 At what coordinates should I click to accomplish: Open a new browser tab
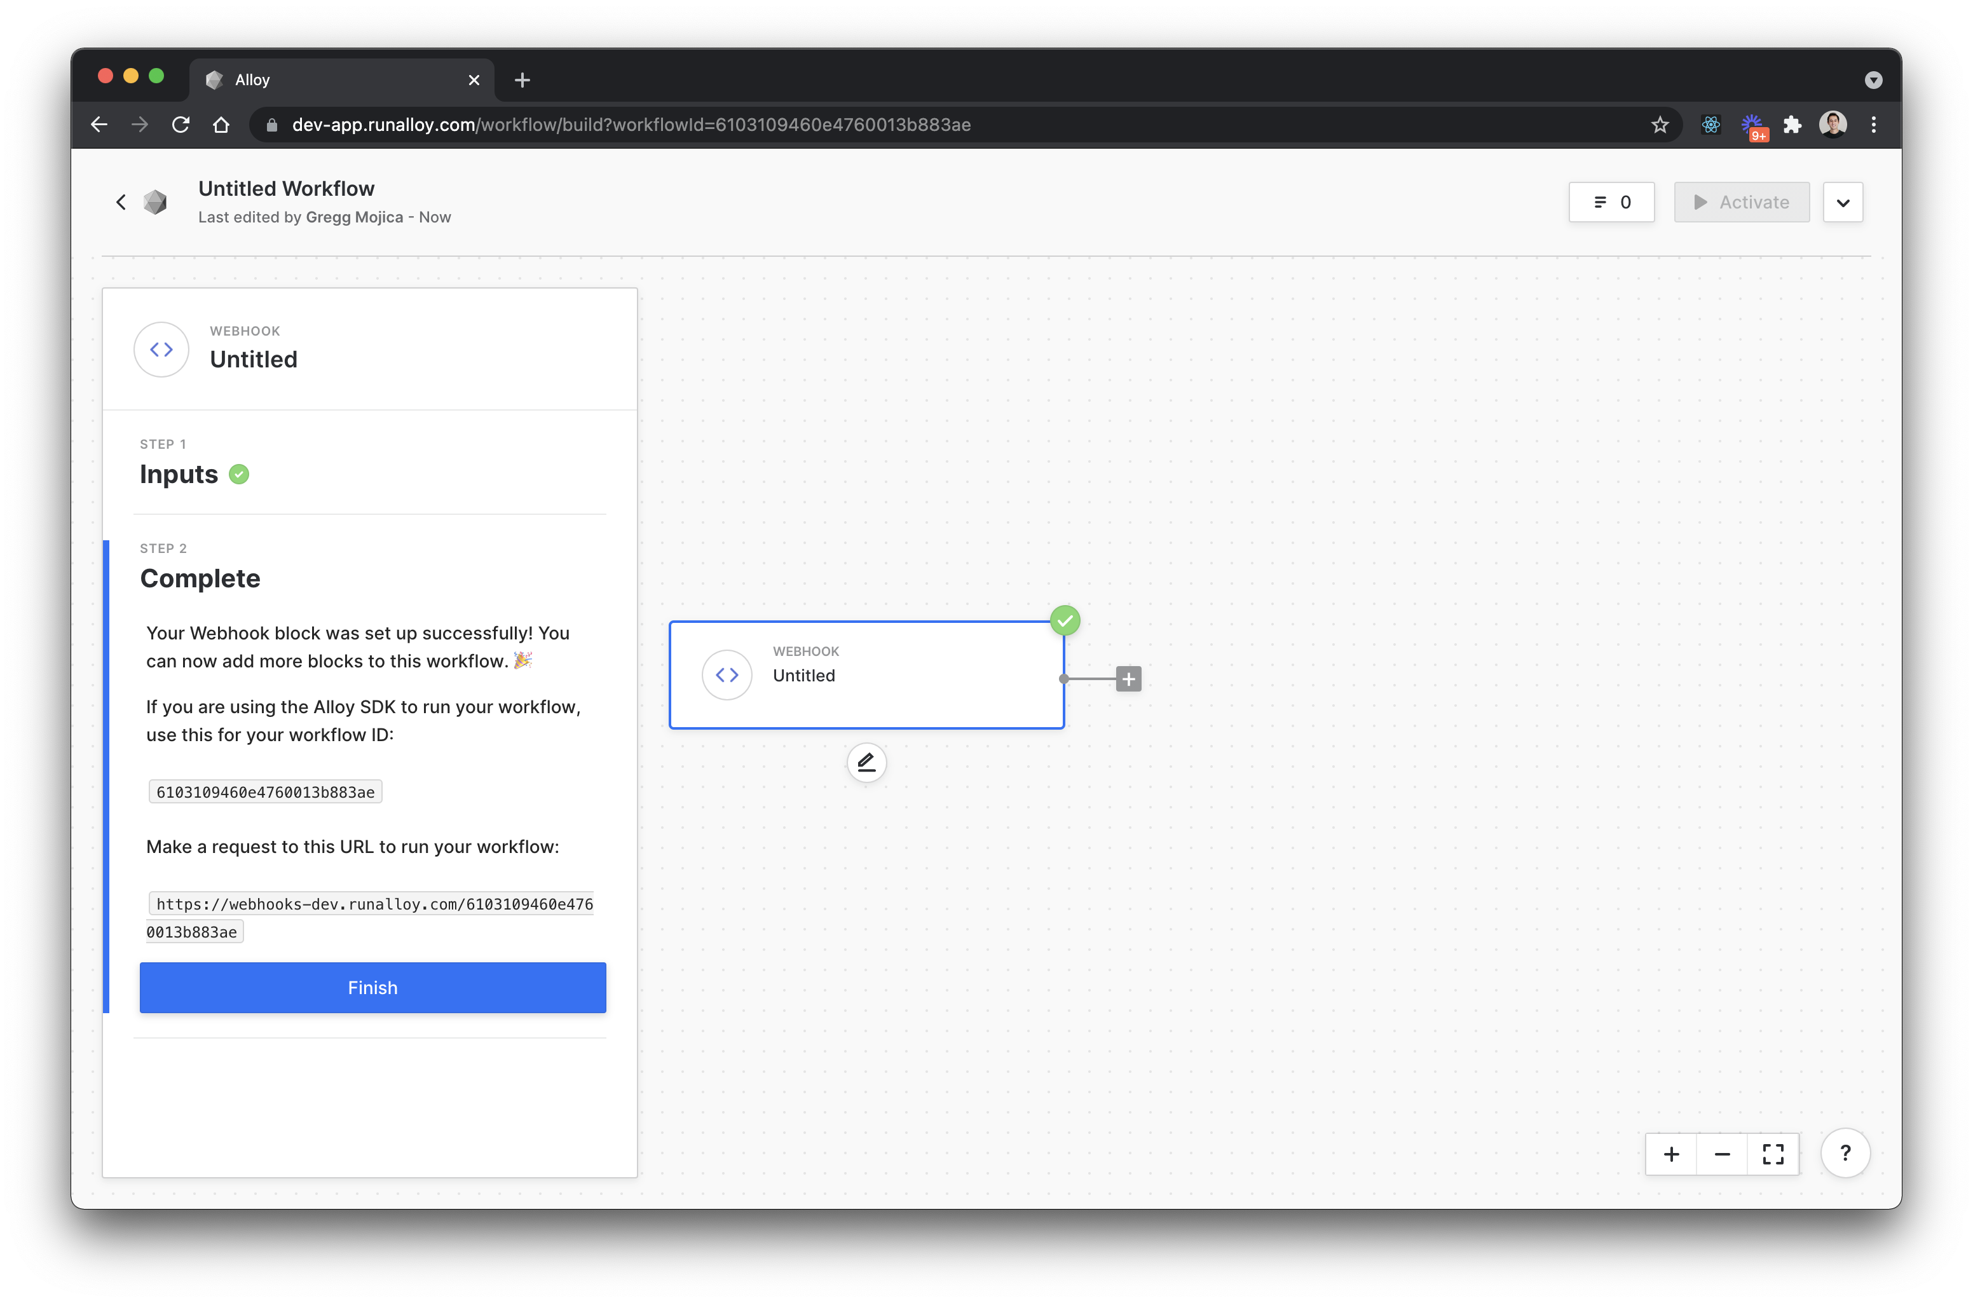tap(522, 80)
